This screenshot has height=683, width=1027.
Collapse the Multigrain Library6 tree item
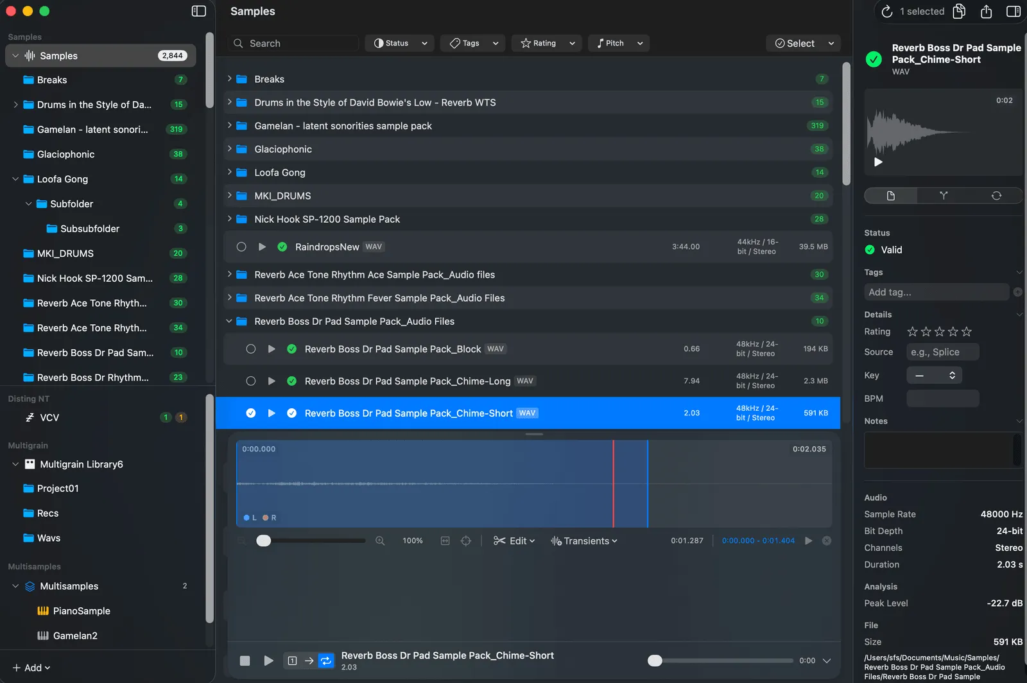tap(15, 464)
